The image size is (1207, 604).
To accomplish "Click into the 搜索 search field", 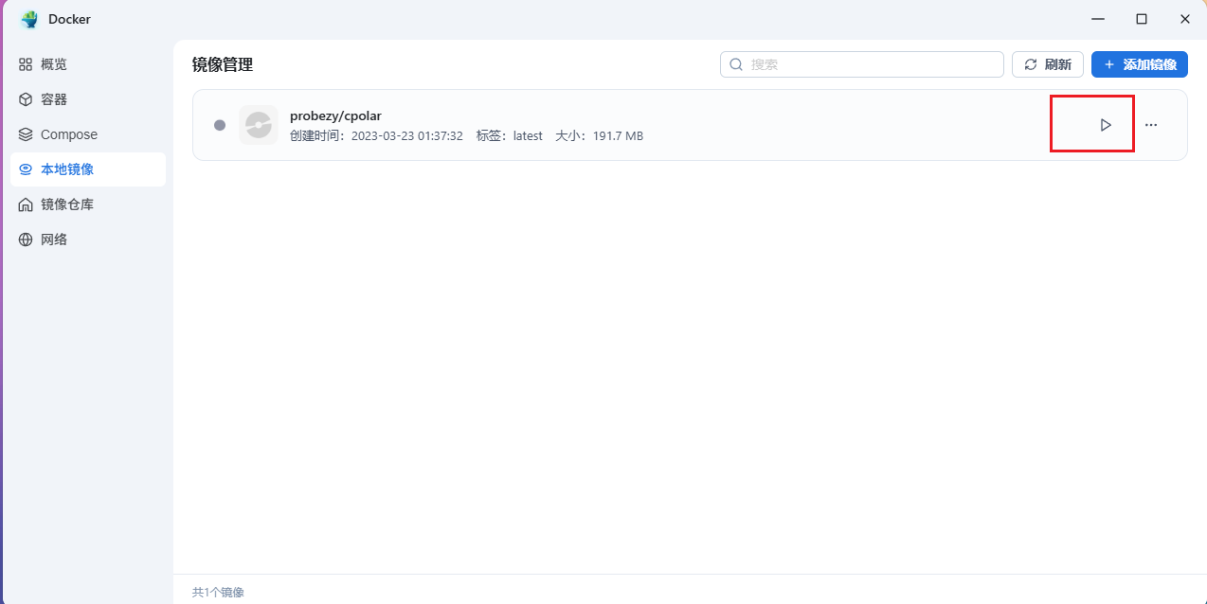I will point(872,64).
